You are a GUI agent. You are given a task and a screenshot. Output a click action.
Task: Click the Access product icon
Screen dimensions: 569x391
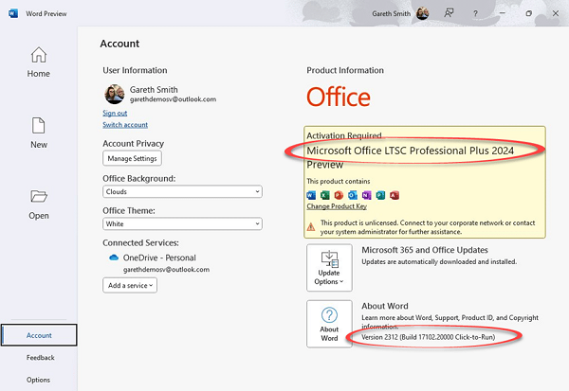click(x=395, y=195)
